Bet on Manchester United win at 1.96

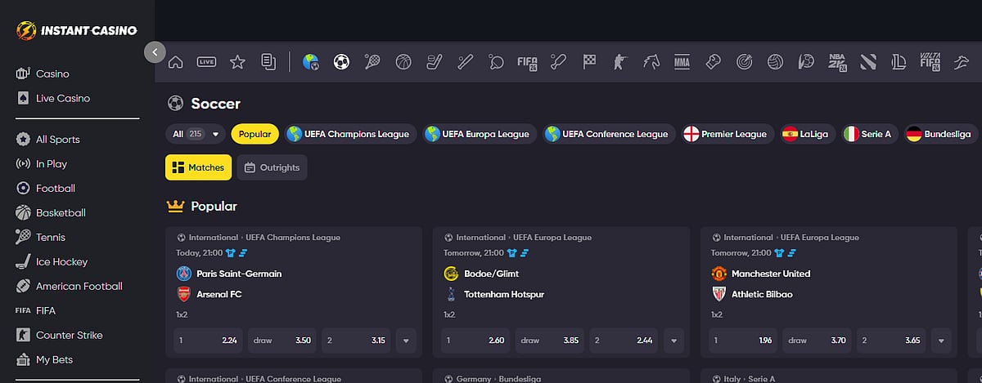tap(743, 341)
